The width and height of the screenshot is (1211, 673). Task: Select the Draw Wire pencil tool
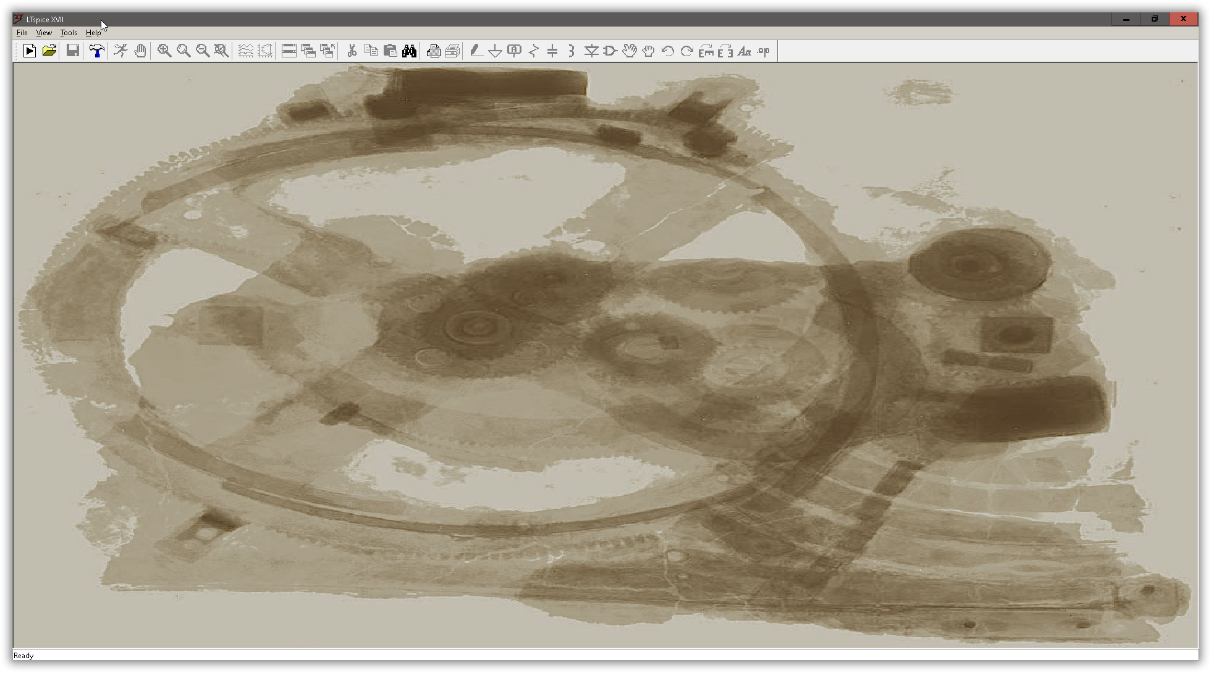tap(476, 51)
